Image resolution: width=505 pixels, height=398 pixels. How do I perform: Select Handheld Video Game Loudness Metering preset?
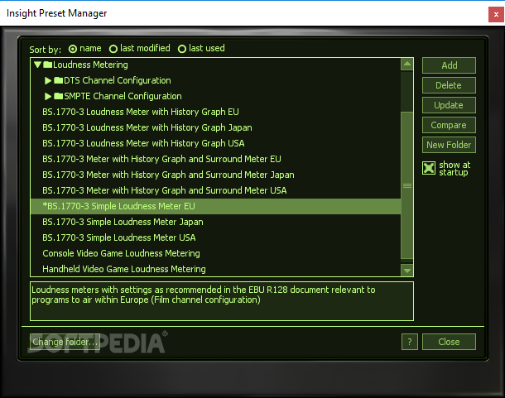(215, 269)
